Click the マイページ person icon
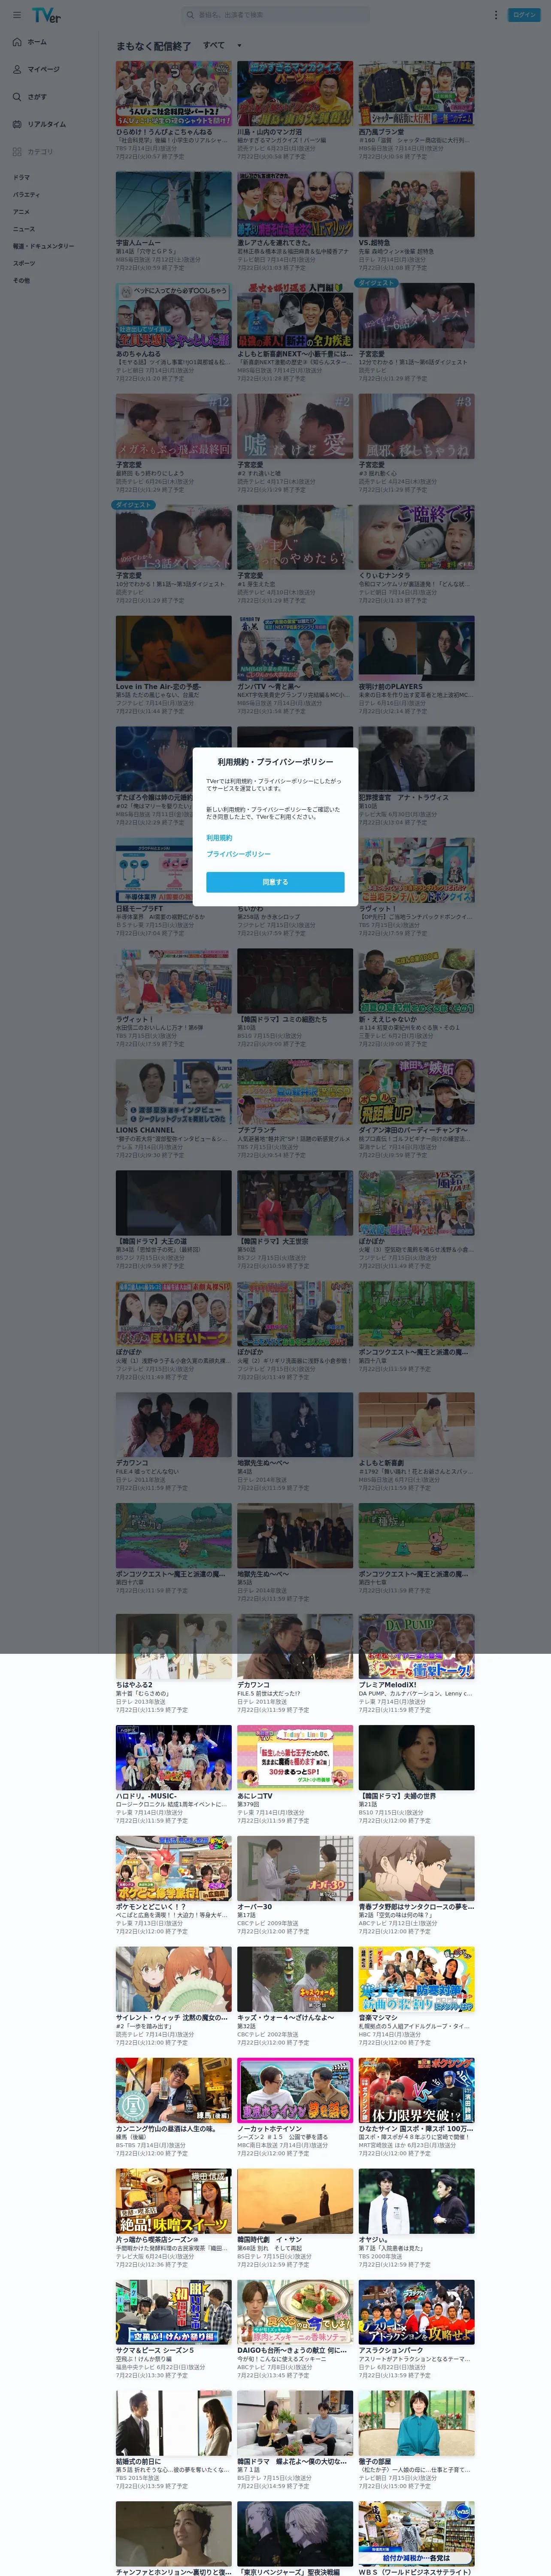Screen dimensions: 551x2576 [x=17, y=69]
